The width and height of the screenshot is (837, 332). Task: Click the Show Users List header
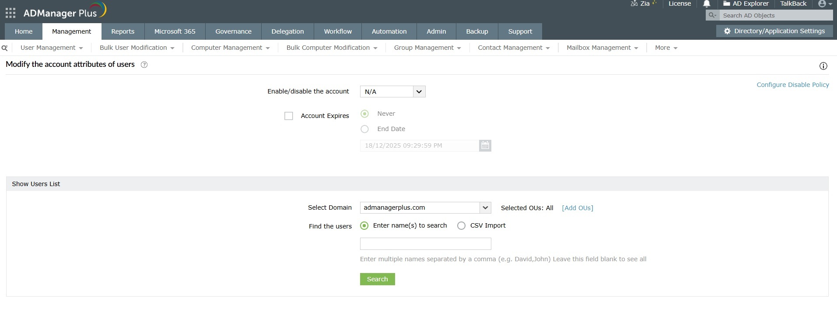417,184
